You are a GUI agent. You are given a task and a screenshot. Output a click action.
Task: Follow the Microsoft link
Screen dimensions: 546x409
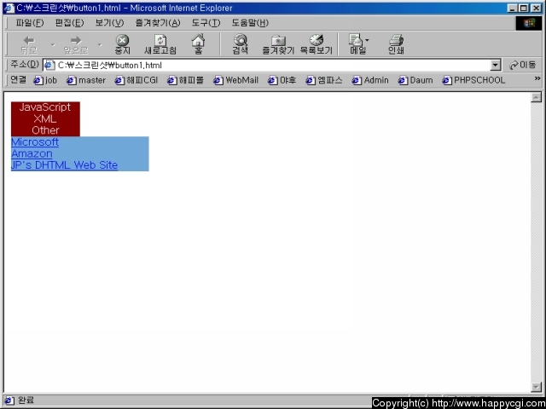click(x=35, y=142)
